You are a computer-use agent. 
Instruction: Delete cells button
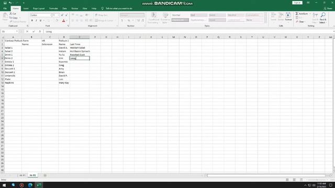[281, 17]
